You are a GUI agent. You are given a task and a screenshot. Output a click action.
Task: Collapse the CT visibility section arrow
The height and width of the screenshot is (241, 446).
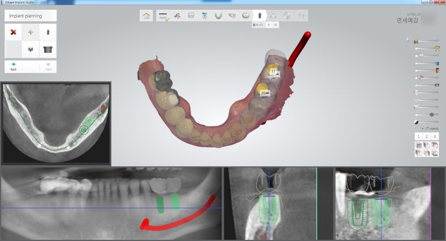pos(421,128)
